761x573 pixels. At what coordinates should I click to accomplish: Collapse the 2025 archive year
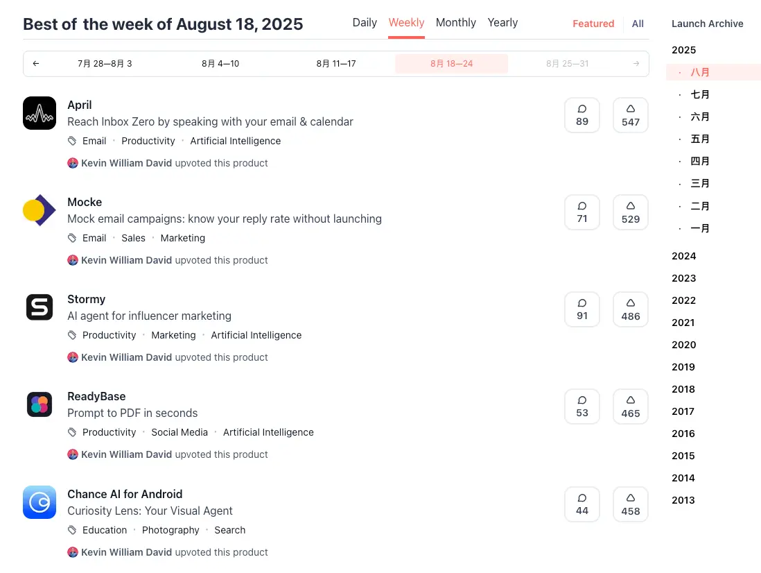[683, 50]
